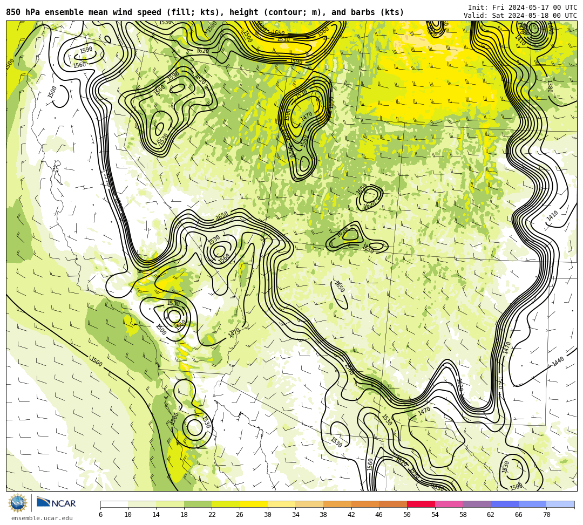Click the NCAR logo
583x525 pixels.
[56, 502]
